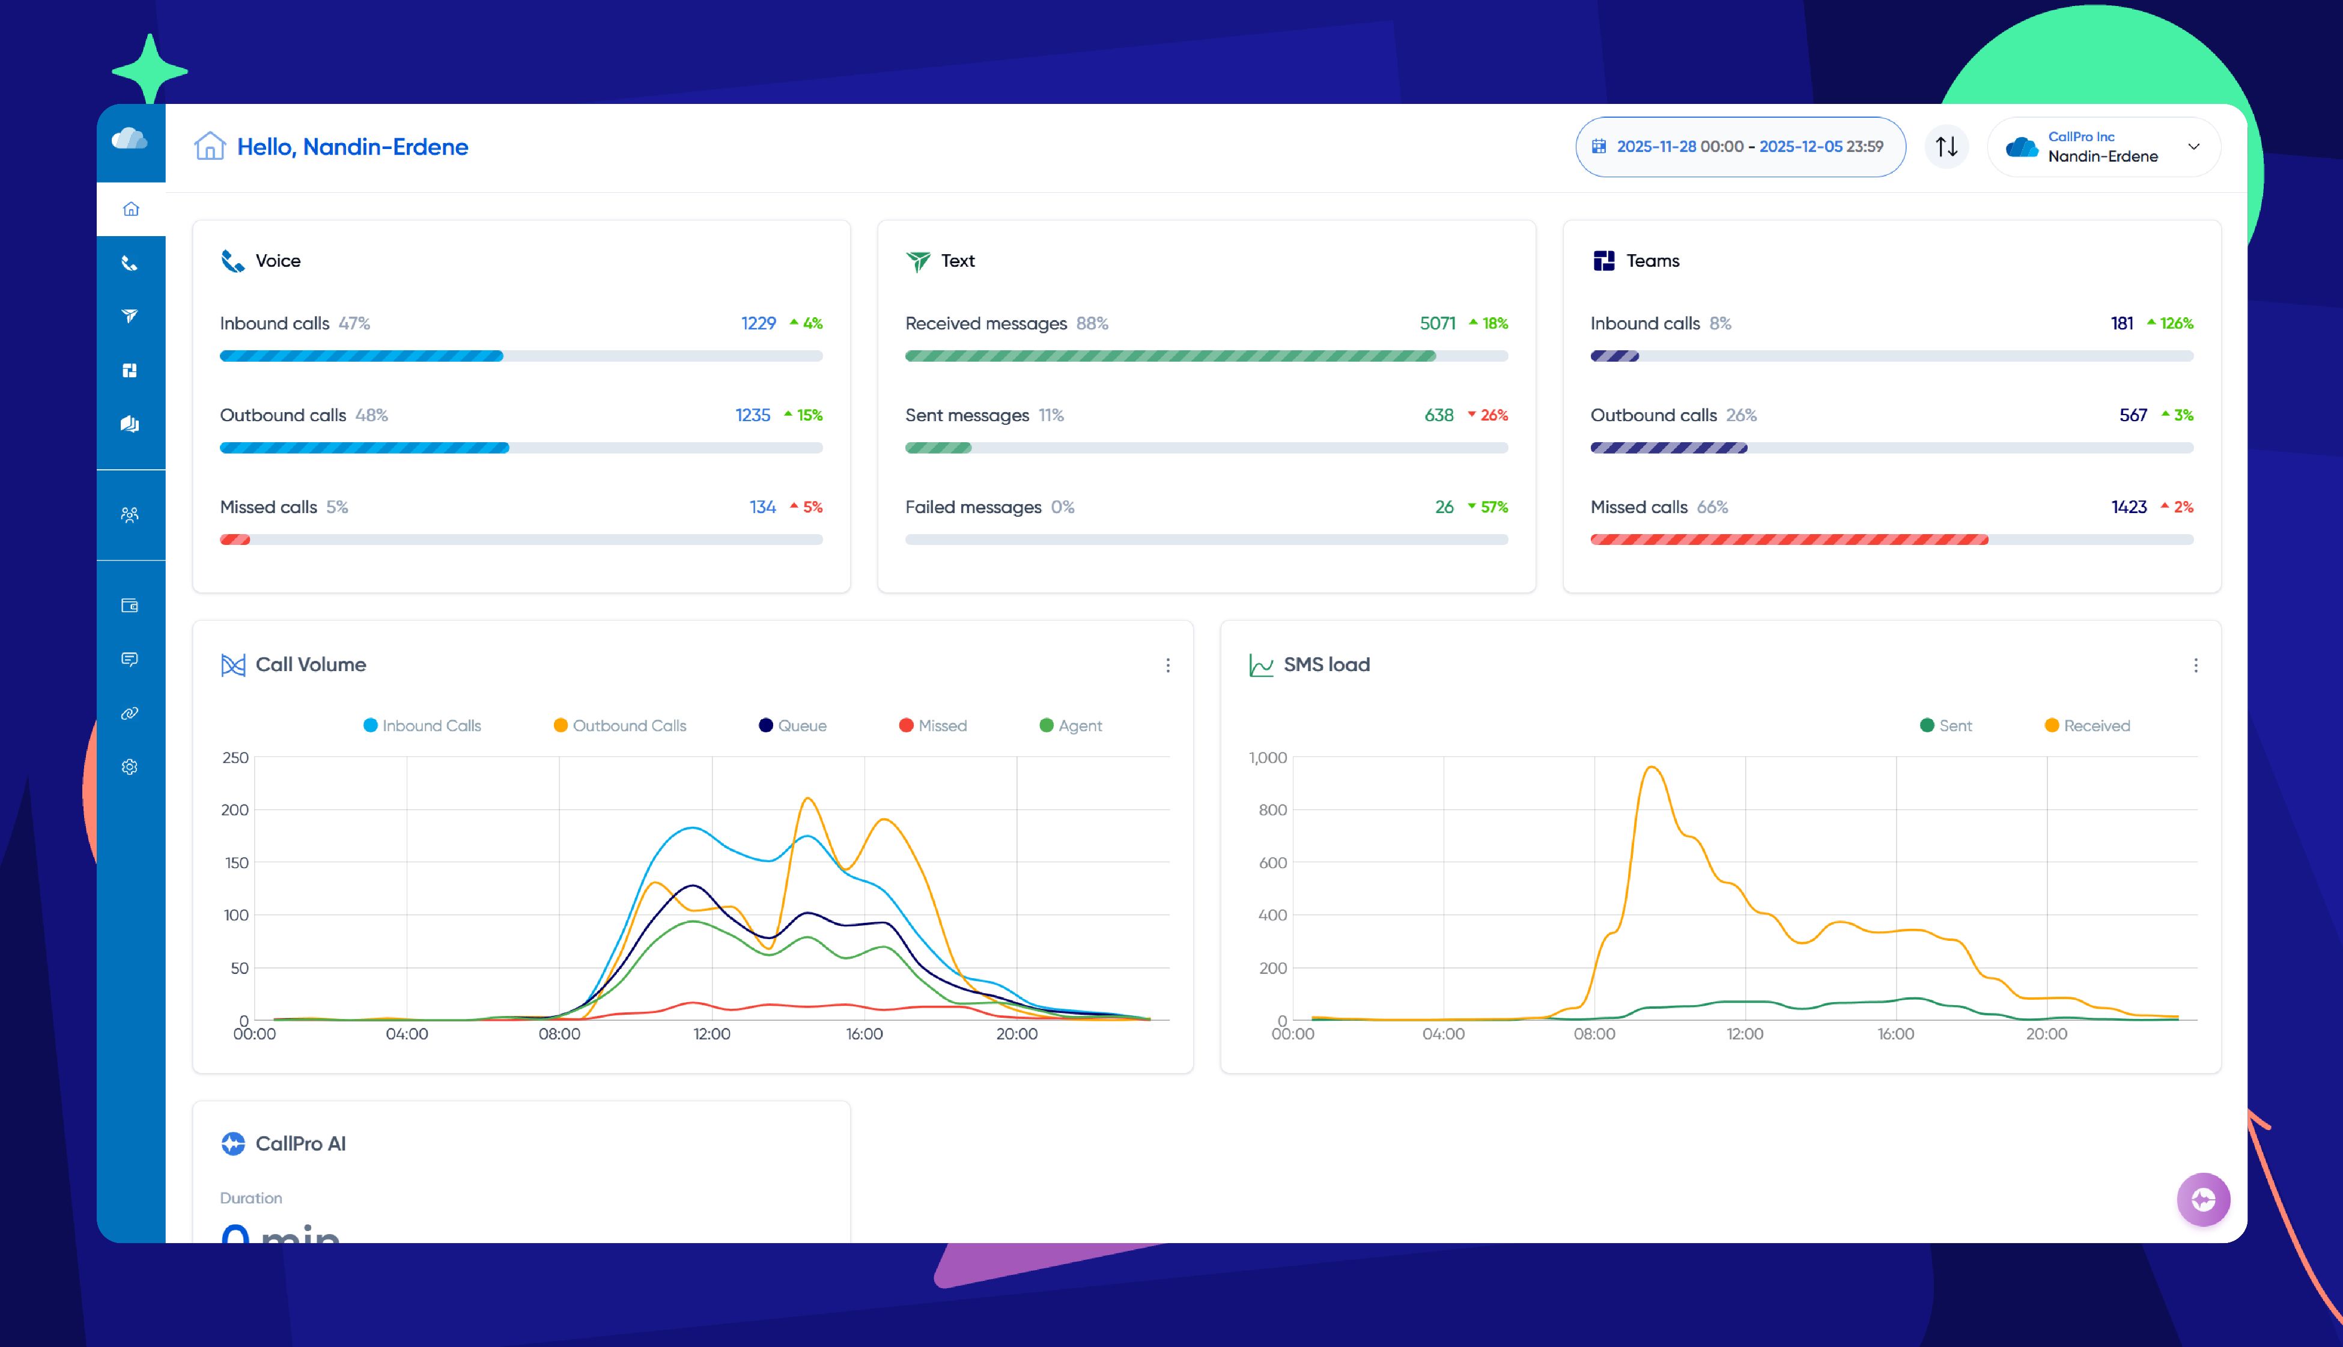Open SMS load three-dot options menu
Image resolution: width=2343 pixels, height=1347 pixels.
(x=2195, y=665)
